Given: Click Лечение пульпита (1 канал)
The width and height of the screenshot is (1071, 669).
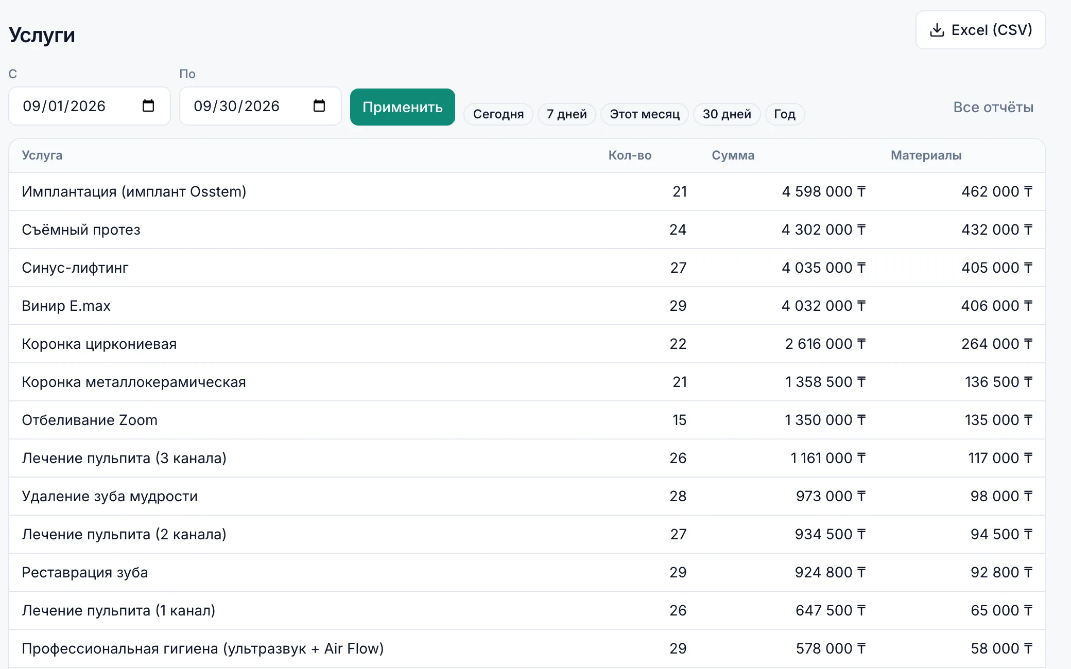Looking at the screenshot, I should click(x=118, y=610).
